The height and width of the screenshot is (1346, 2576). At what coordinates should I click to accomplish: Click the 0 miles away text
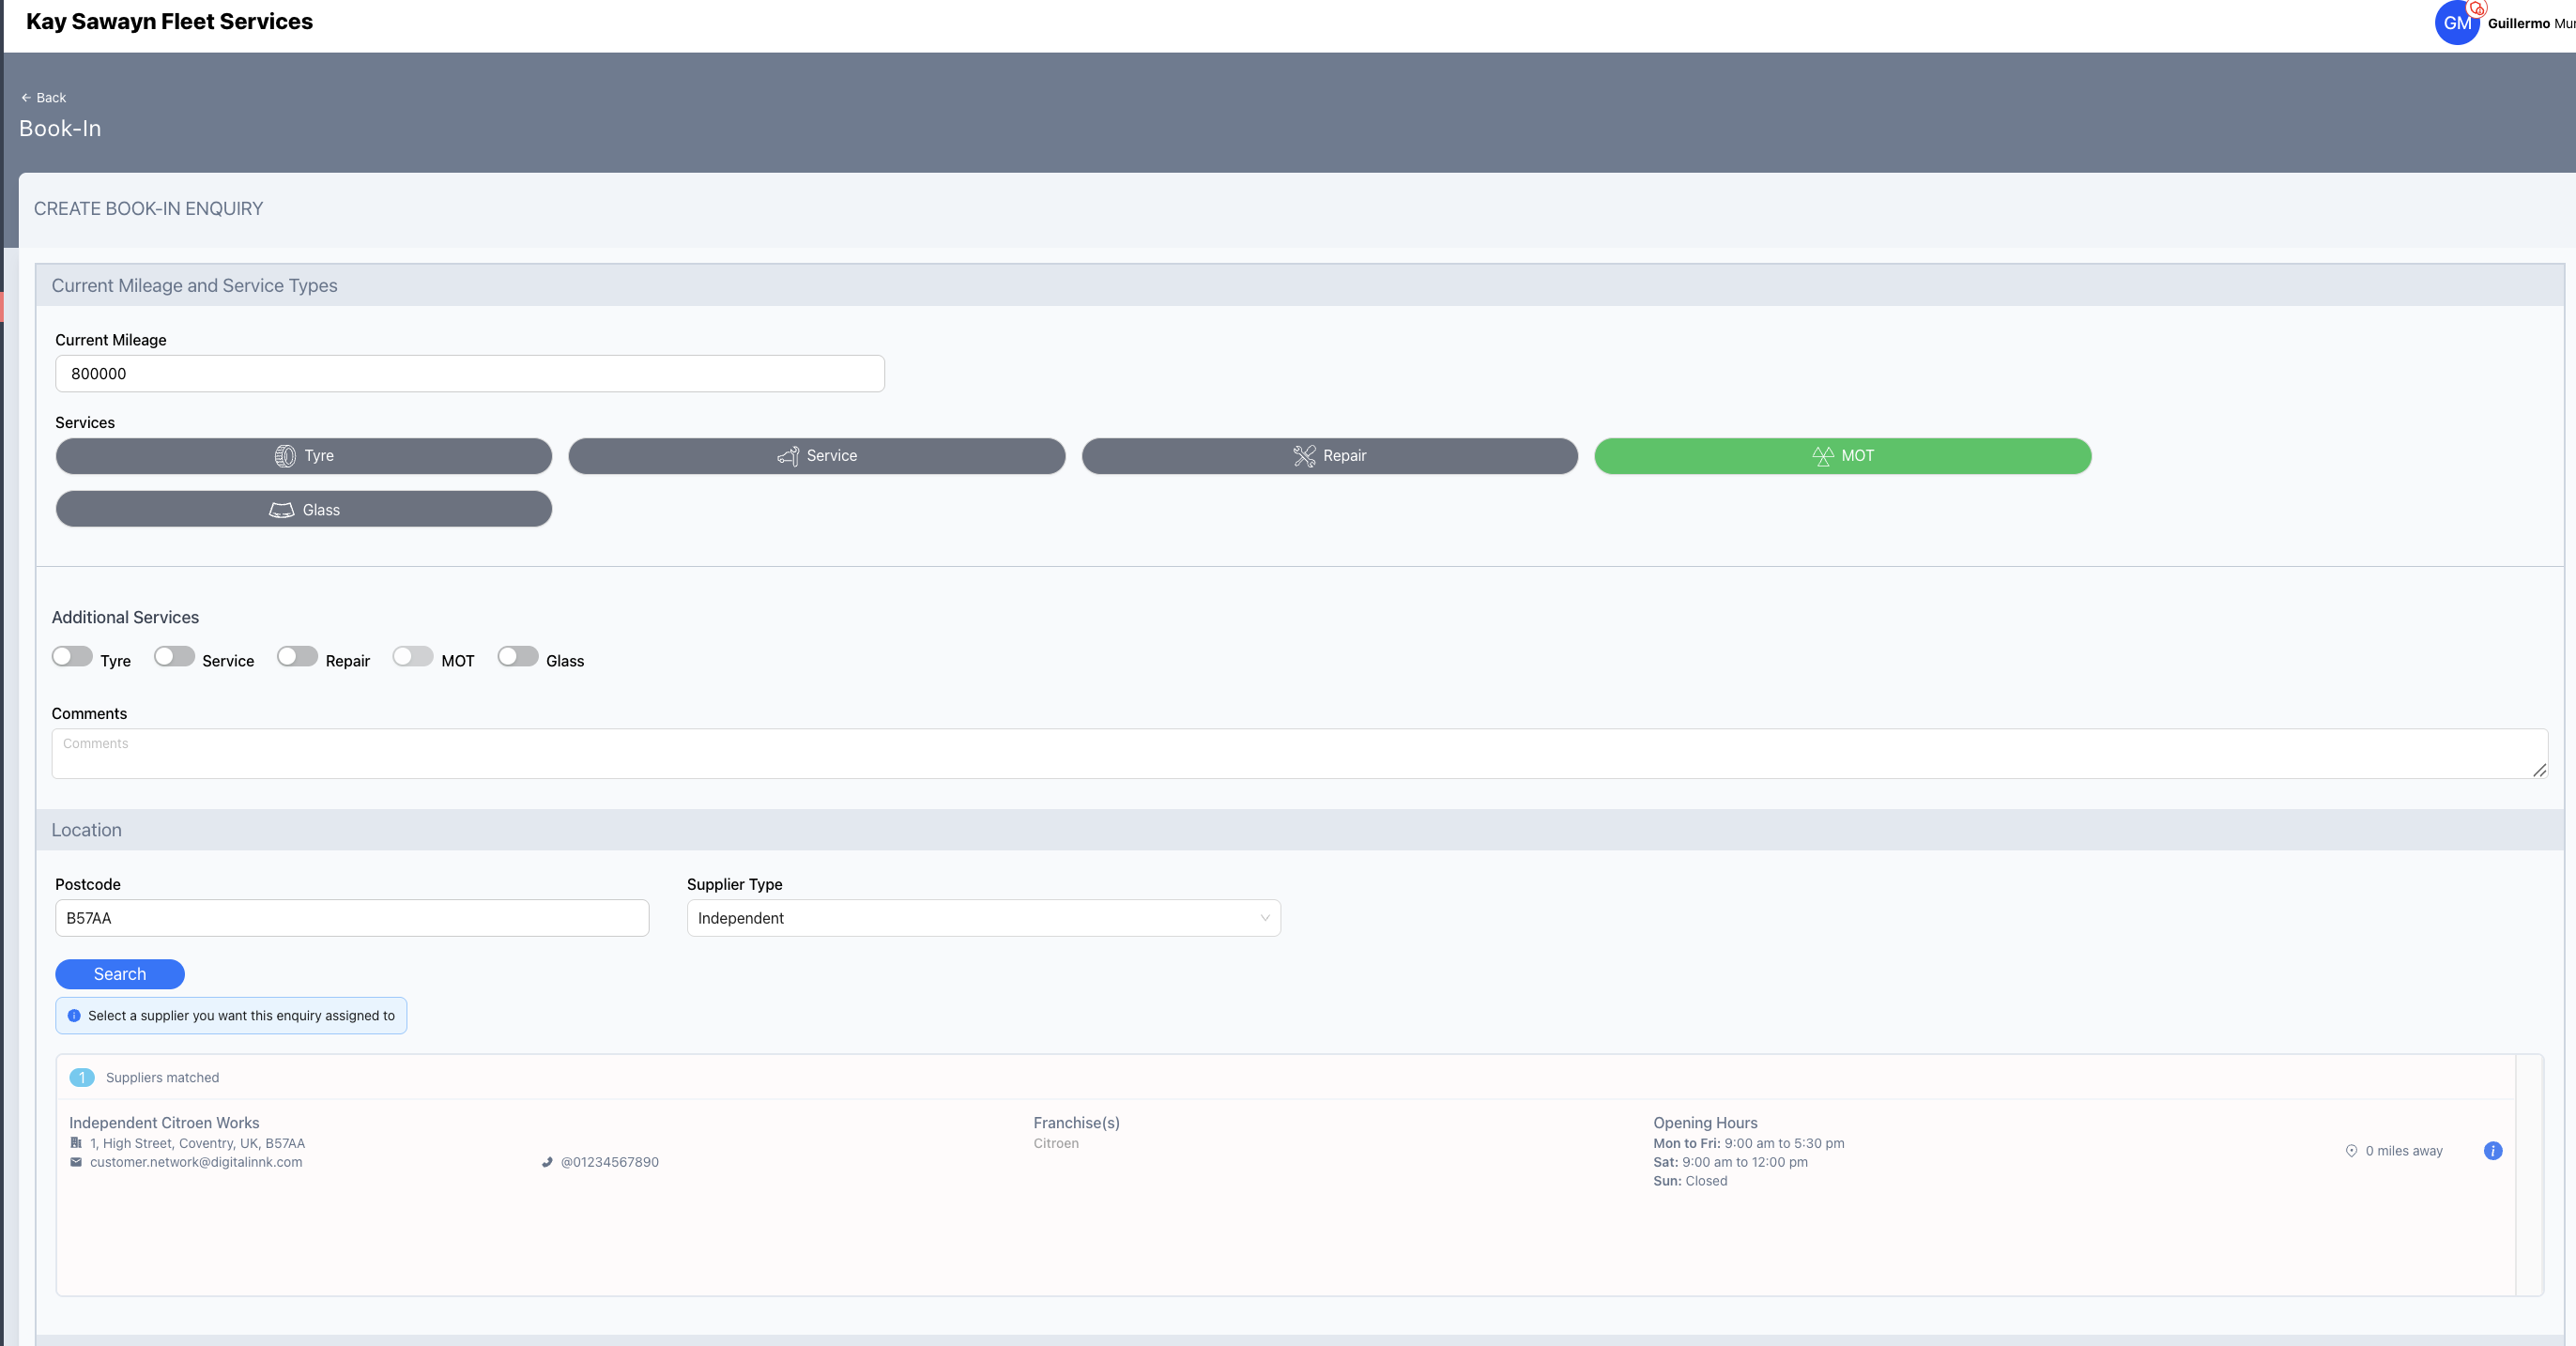click(2404, 1151)
